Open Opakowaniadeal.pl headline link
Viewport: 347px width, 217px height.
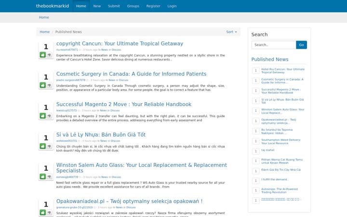coord(129,201)
